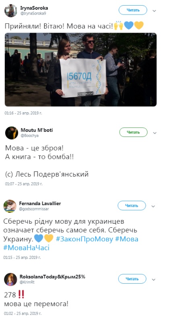Expand options chevron on Fernanda Lavallier tweet
This screenshot has width=183, height=319.
point(153,206)
